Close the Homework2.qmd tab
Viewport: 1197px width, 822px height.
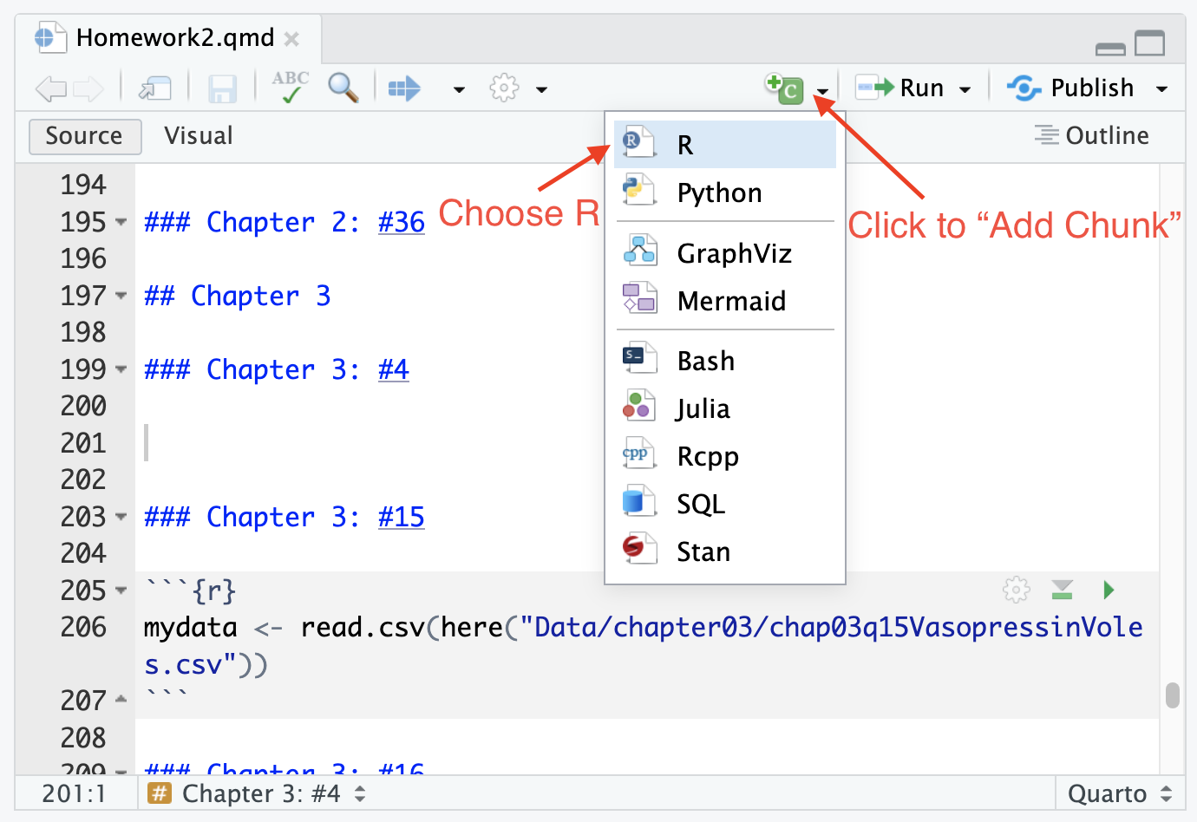pyautogui.click(x=292, y=39)
